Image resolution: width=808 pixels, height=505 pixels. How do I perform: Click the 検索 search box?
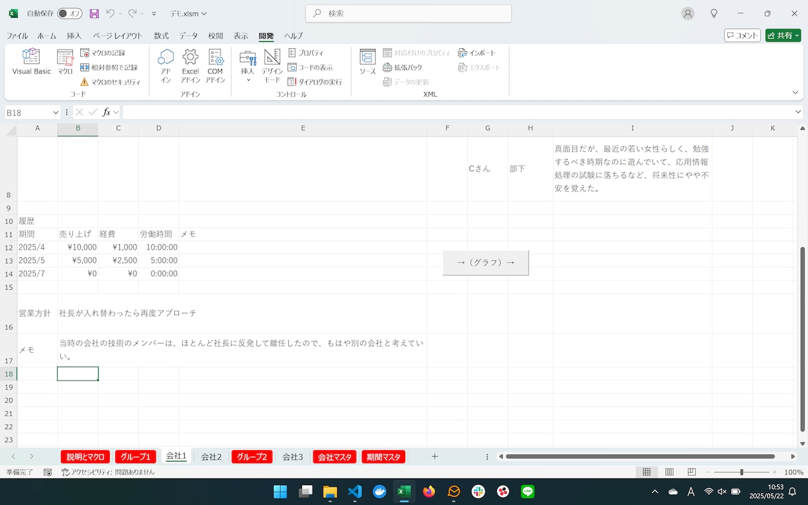[x=408, y=13]
